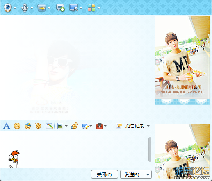Screen dimensions: 212x181
Task: Expand the 消息记录 dropdown arrow
Action: tap(148, 126)
